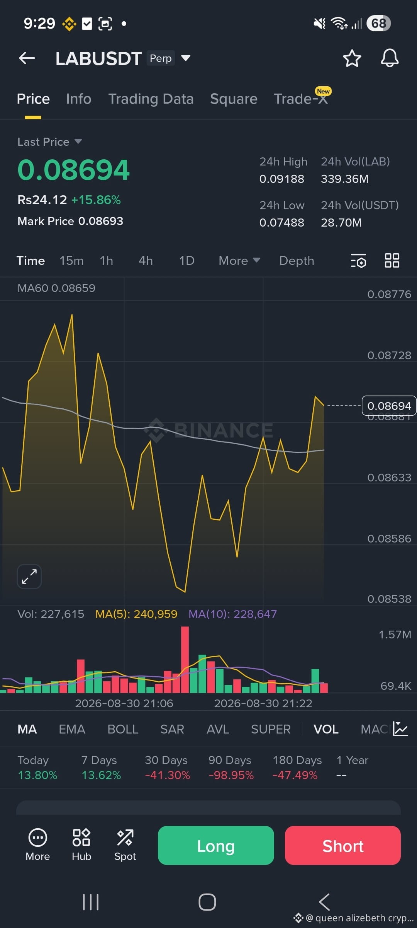Screen dimensions: 417x928
Task: Toggle the VOL sub-indicator
Action: click(326, 729)
